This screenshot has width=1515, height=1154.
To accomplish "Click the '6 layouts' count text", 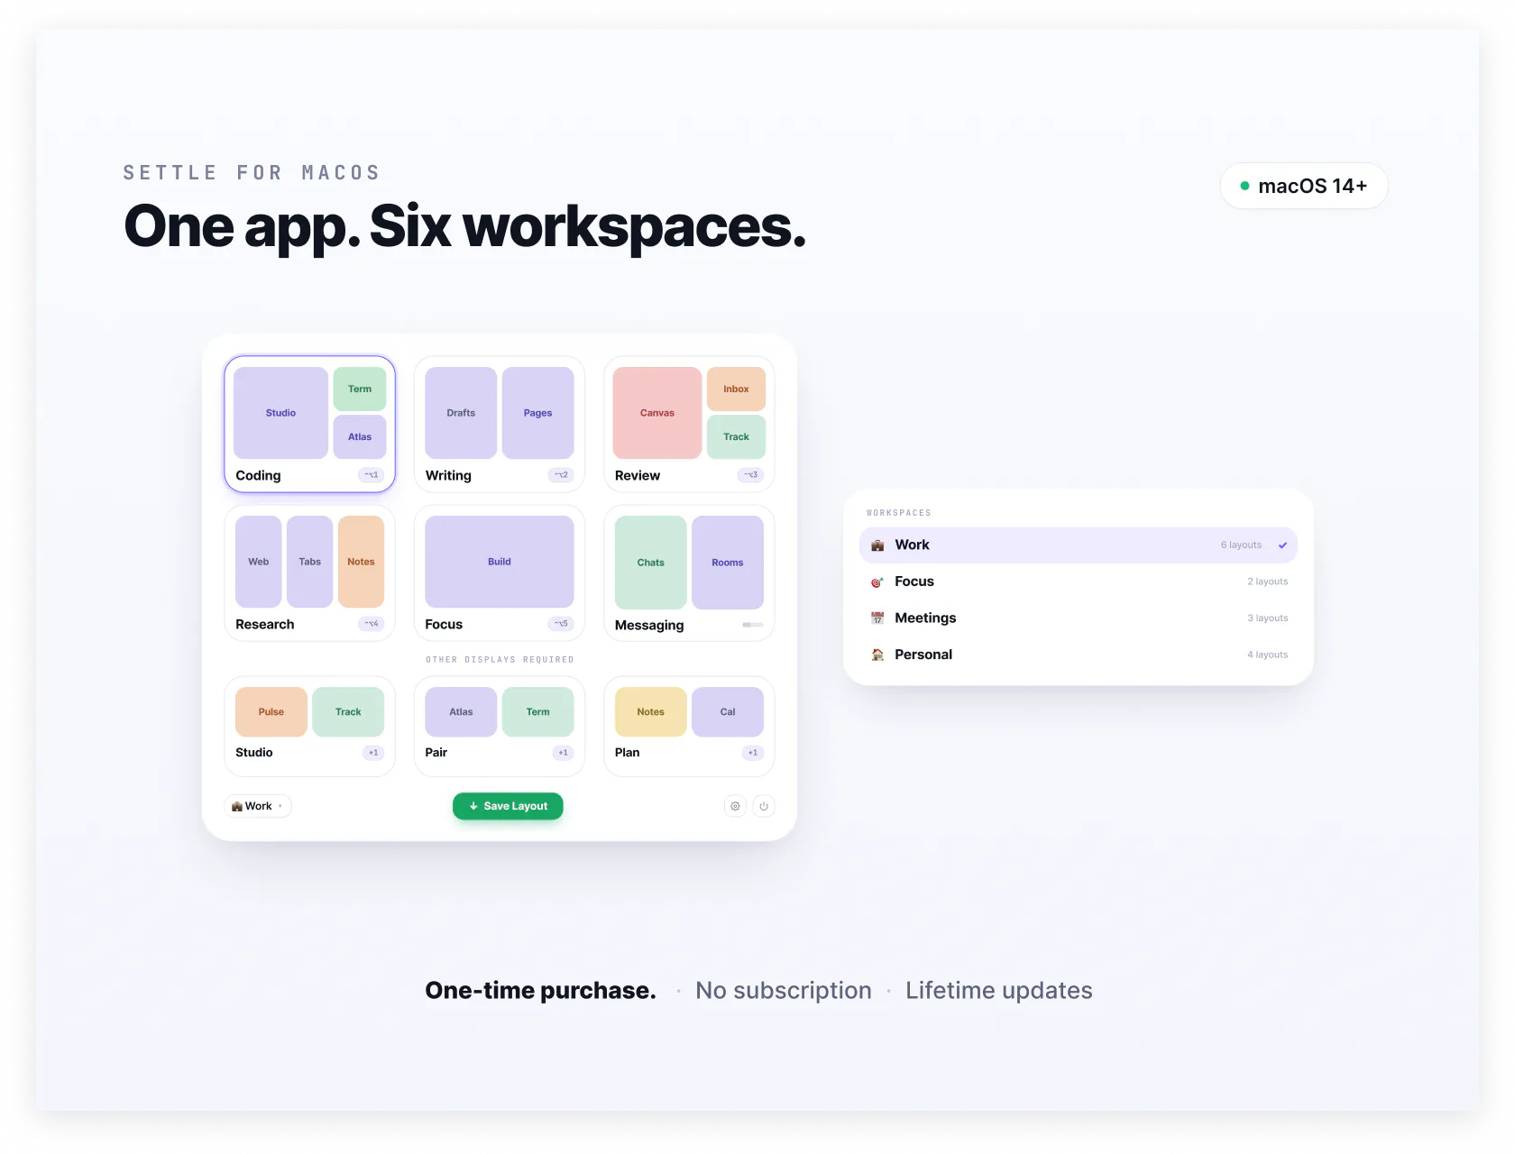I will (1241, 545).
